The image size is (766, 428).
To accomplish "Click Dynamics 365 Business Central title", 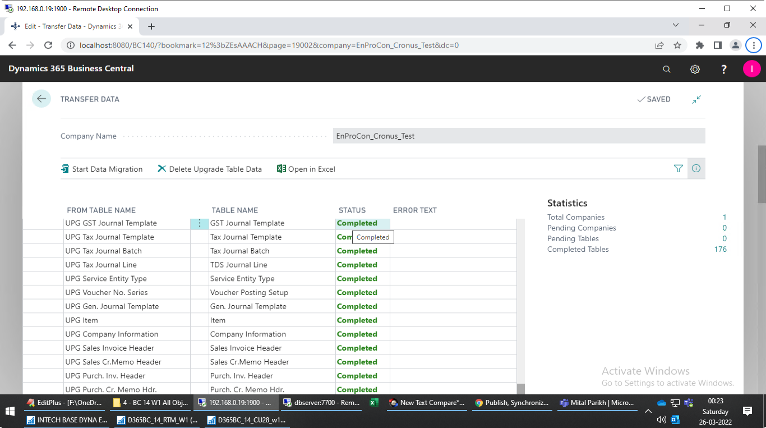I will 71,68.
